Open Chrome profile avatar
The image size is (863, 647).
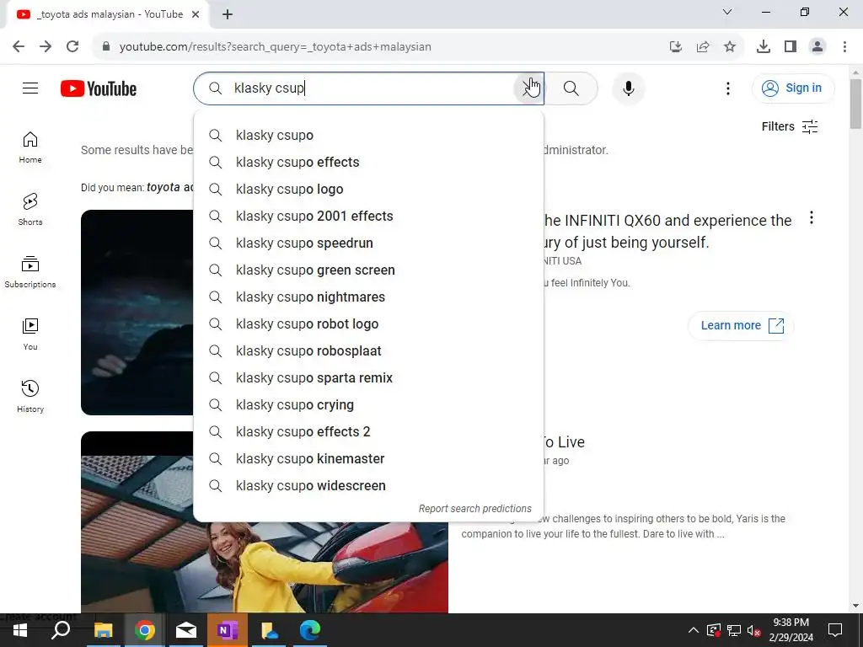817,47
